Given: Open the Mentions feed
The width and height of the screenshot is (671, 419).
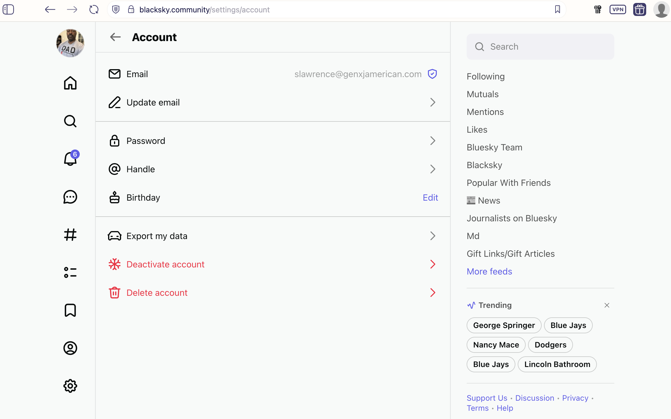Looking at the screenshot, I should (485, 112).
